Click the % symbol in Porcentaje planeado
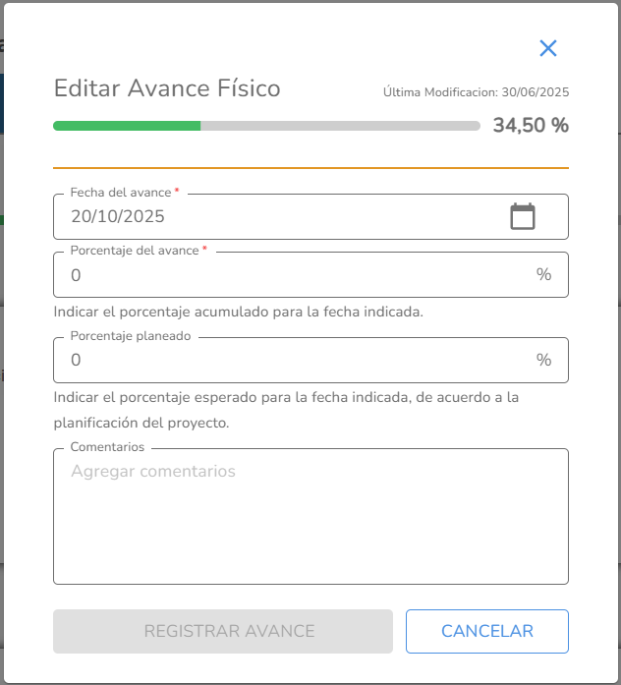The height and width of the screenshot is (685, 621). coord(543,360)
